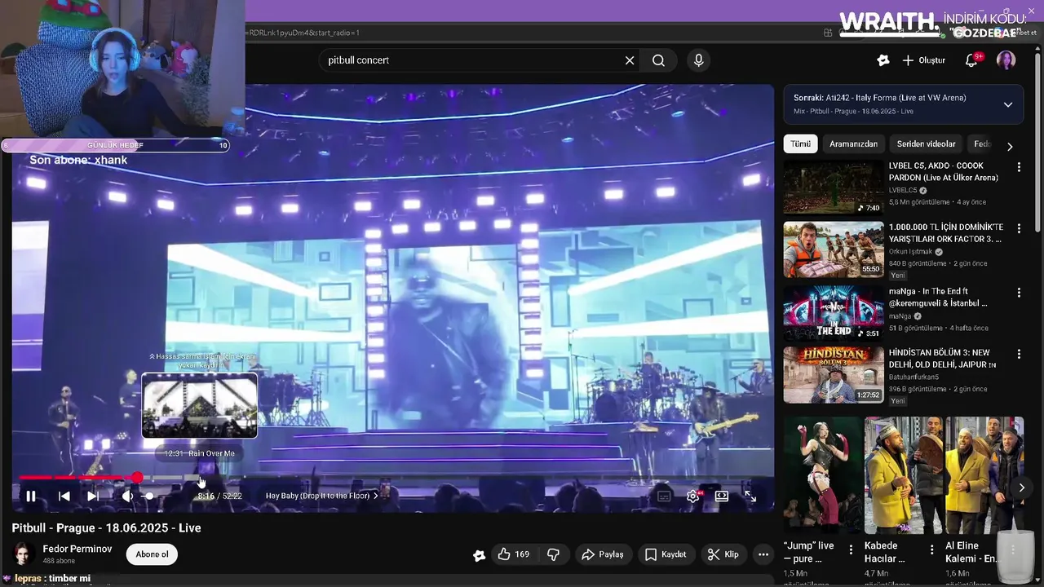Open the LVBEL C5 channel name link

tap(903, 190)
